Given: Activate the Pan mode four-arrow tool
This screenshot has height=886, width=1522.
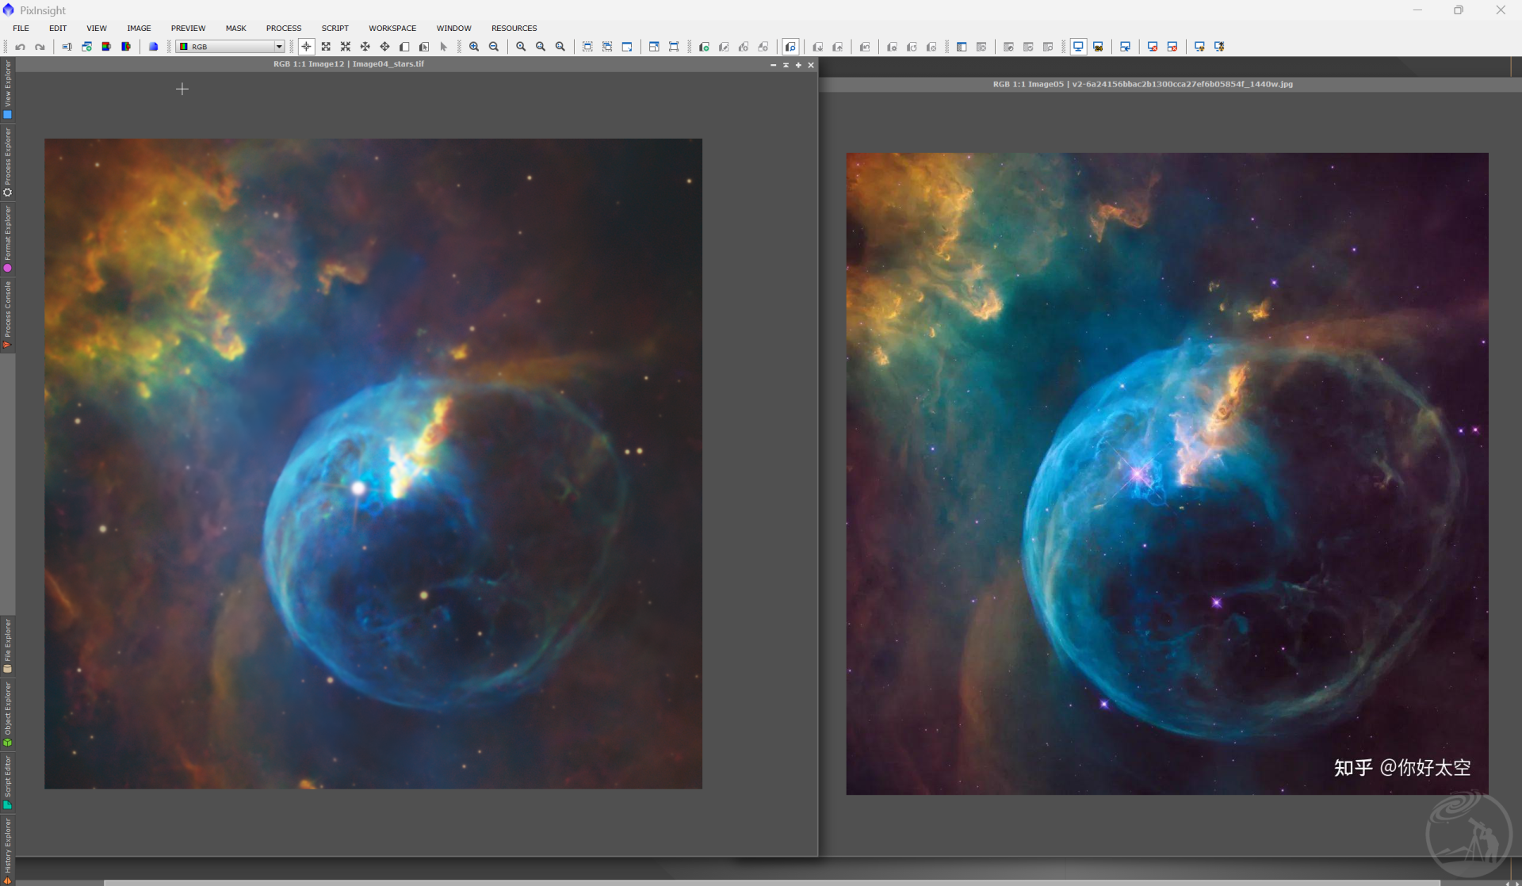Looking at the screenshot, I should point(365,47).
